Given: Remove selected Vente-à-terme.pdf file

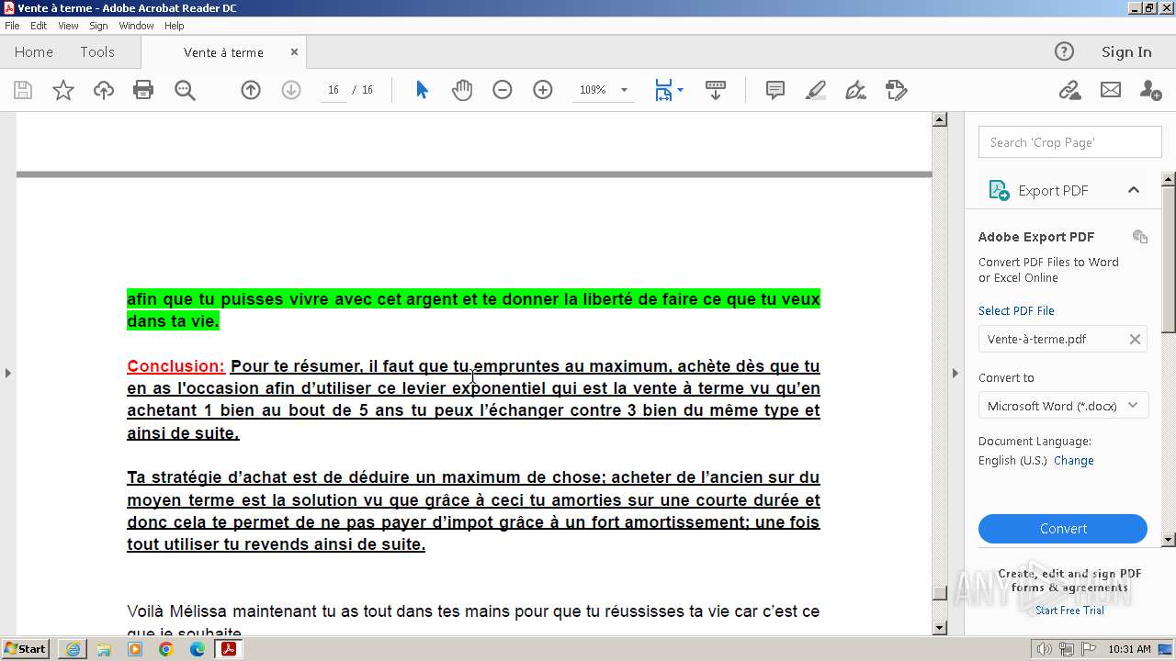Looking at the screenshot, I should pyautogui.click(x=1135, y=339).
